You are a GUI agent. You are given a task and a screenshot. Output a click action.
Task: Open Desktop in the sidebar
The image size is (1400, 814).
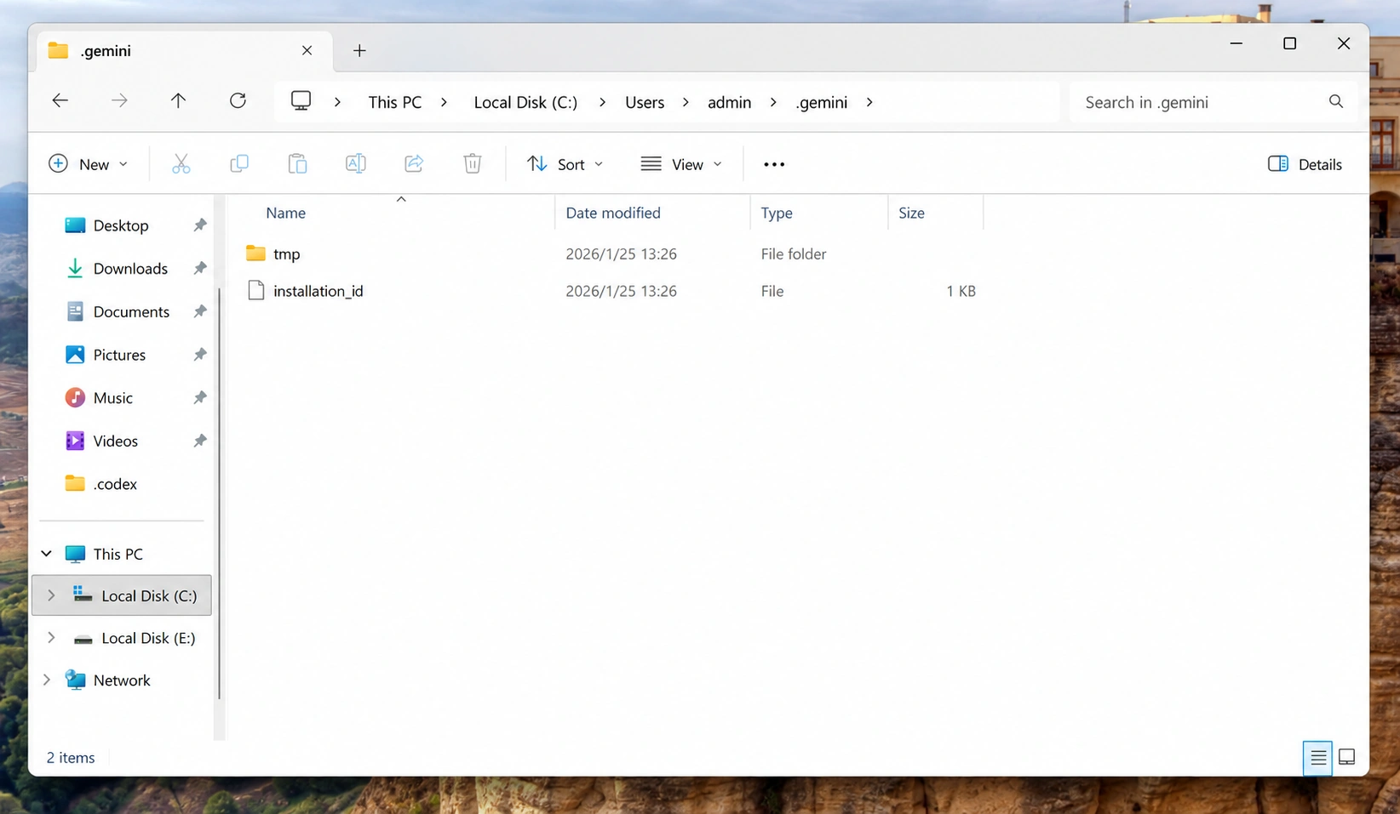[121, 225]
